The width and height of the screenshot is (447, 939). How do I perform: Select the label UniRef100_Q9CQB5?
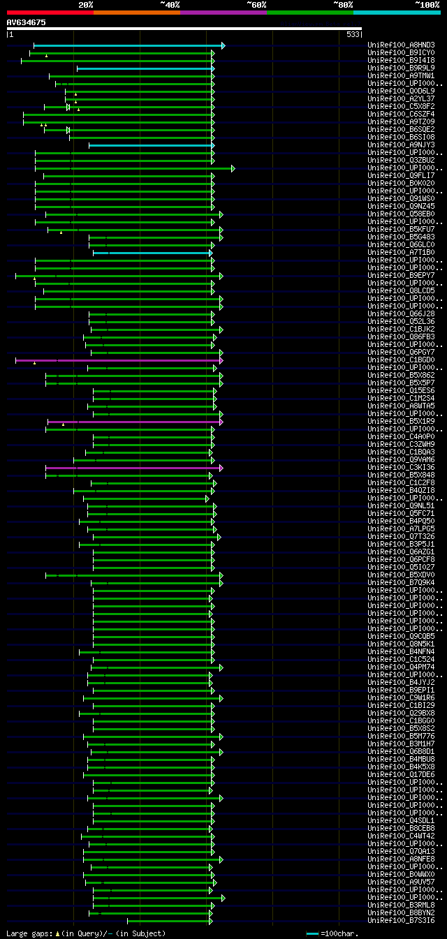pos(401,637)
